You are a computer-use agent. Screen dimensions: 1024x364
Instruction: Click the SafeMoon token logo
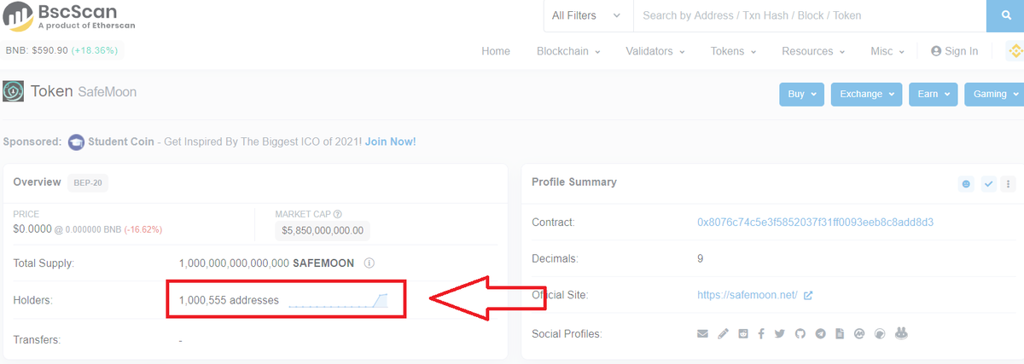point(13,91)
